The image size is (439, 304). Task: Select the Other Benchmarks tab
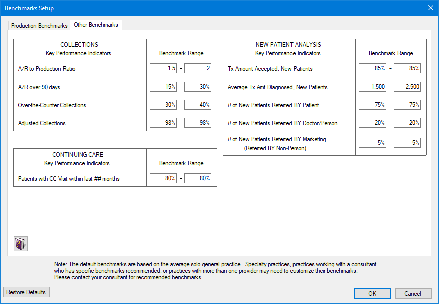[x=96, y=25]
